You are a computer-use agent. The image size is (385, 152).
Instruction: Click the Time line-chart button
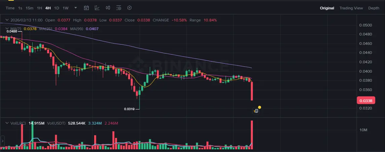point(10,8)
